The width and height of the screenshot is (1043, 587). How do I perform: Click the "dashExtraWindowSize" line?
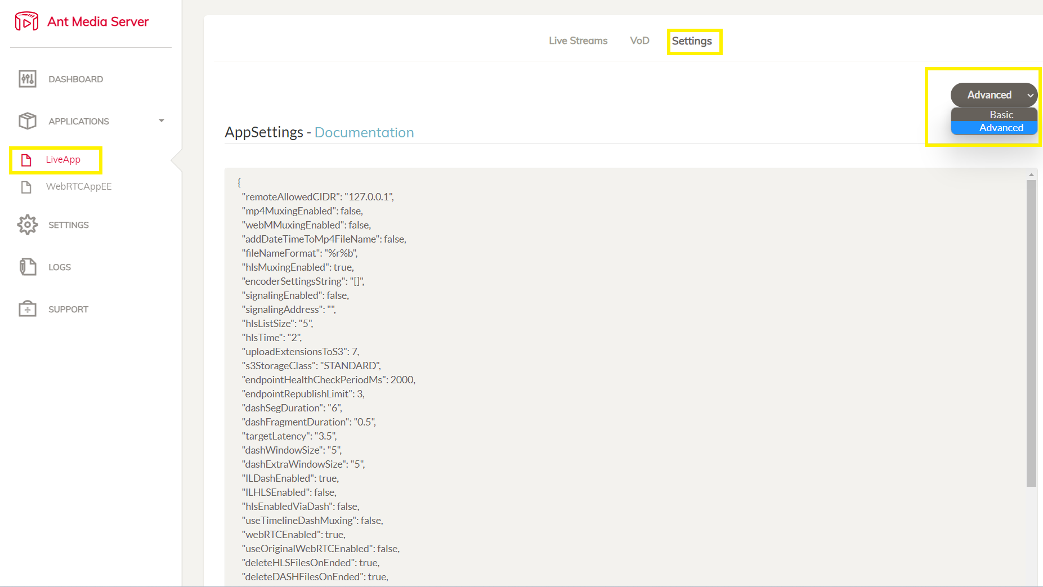[303, 464]
